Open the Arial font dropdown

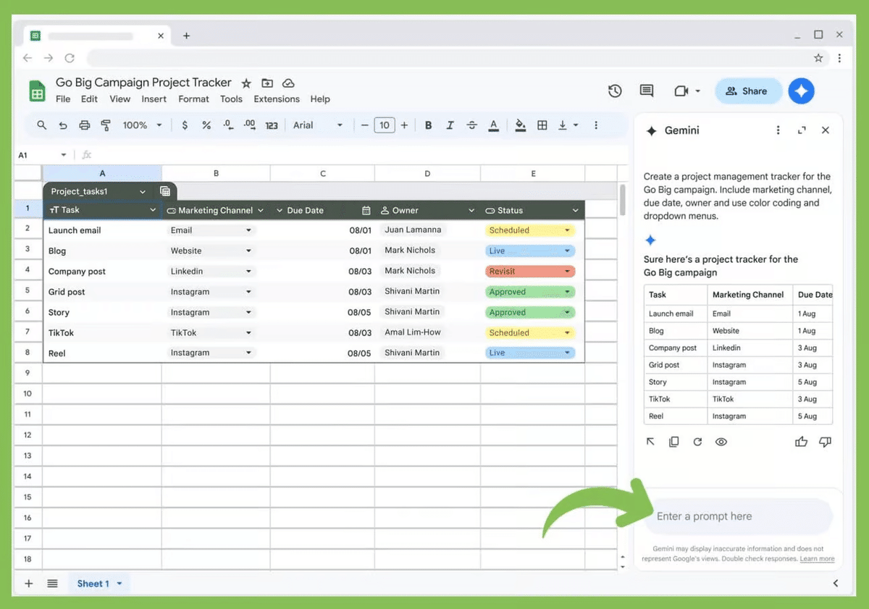pyautogui.click(x=318, y=125)
